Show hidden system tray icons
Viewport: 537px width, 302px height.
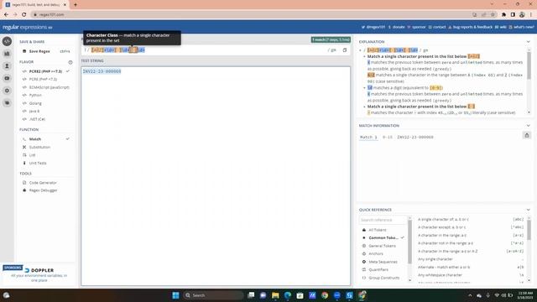pyautogui.click(x=470, y=295)
